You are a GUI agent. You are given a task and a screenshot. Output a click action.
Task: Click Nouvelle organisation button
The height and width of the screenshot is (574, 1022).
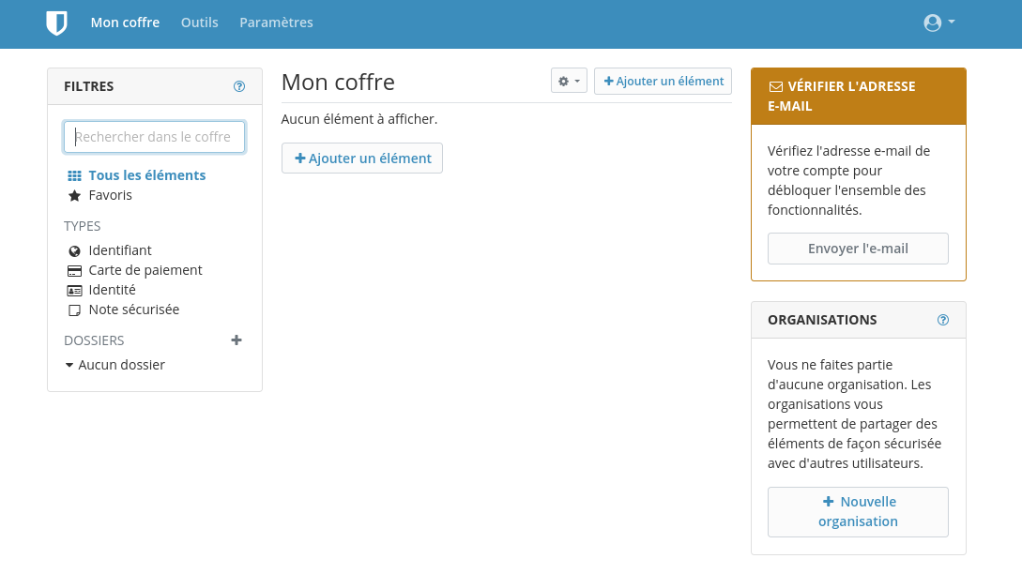(x=858, y=512)
